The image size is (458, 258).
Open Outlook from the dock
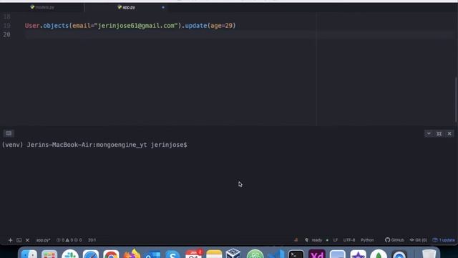pos(152,254)
